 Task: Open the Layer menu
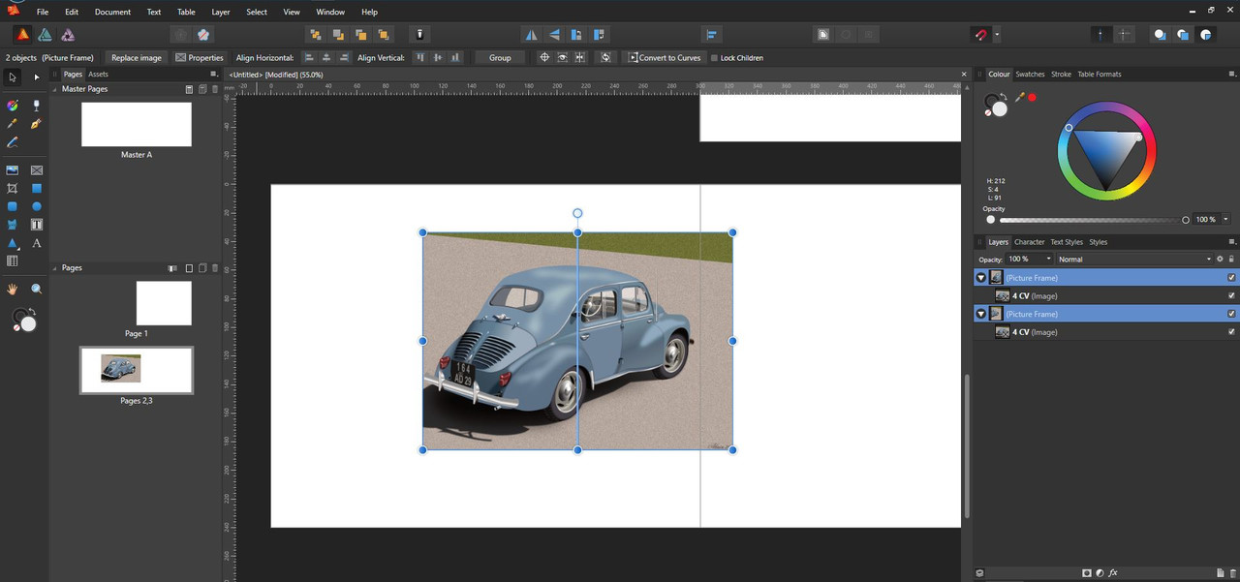pos(221,12)
